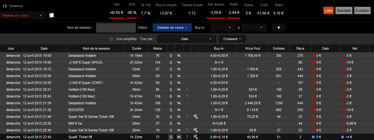
Task: Click the -2 000 € Super COMET- session name
Action: click(x=86, y=83)
